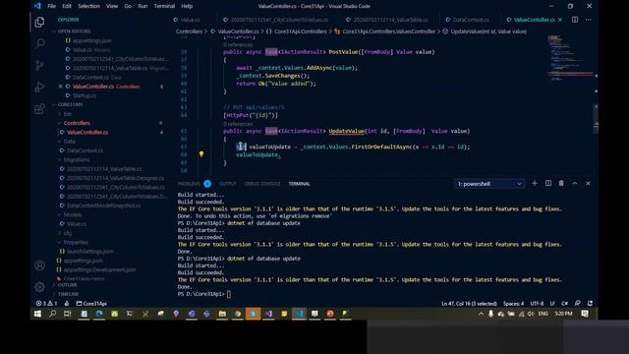Screen dimensions: 629x354
Task: Collapse the Models folder
Action: [72, 214]
